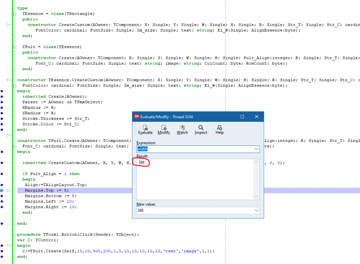Click the code line 'Stroke.Thickness := Str_T;'

pyautogui.click(x=56, y=119)
